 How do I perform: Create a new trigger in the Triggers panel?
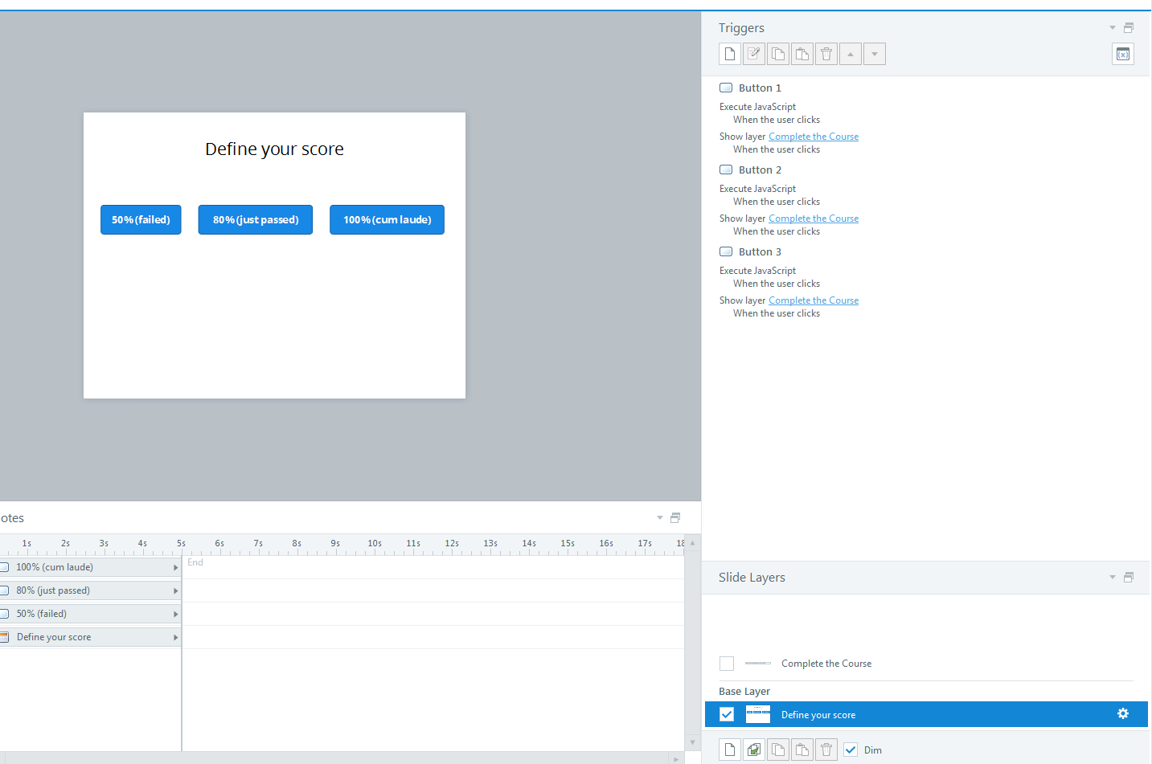(x=730, y=54)
